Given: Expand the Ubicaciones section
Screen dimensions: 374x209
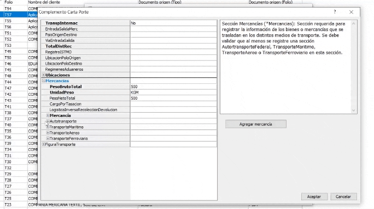Looking at the screenshot, I should [44, 75].
